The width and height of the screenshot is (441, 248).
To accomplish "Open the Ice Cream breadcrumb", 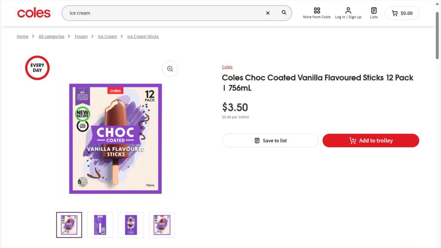I will tap(107, 37).
